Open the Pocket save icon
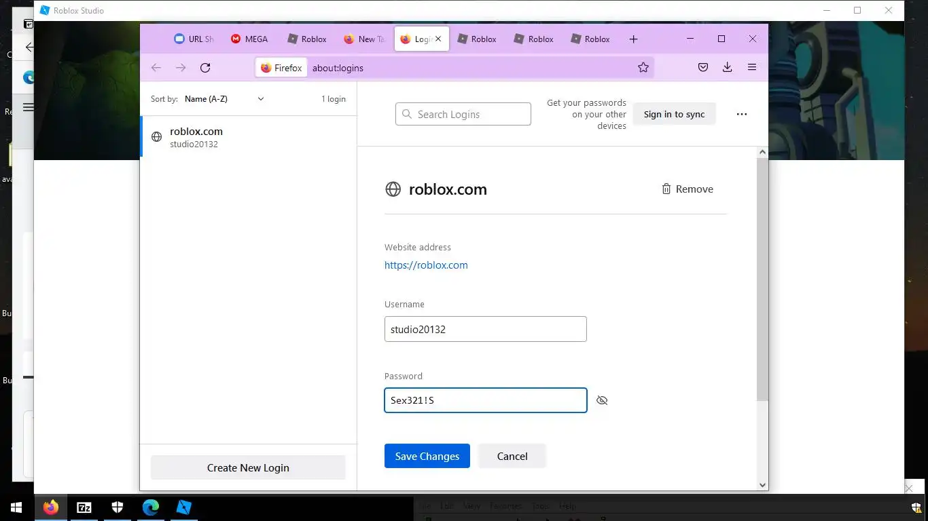 [703, 67]
